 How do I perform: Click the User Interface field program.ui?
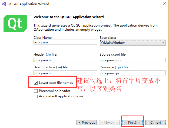point(65,73)
